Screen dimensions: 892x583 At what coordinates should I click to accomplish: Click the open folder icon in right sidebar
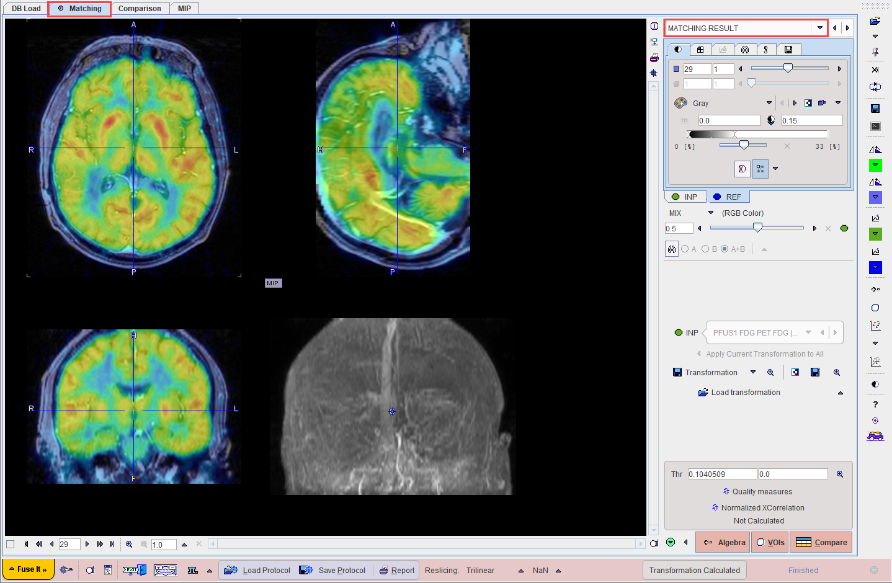(875, 20)
